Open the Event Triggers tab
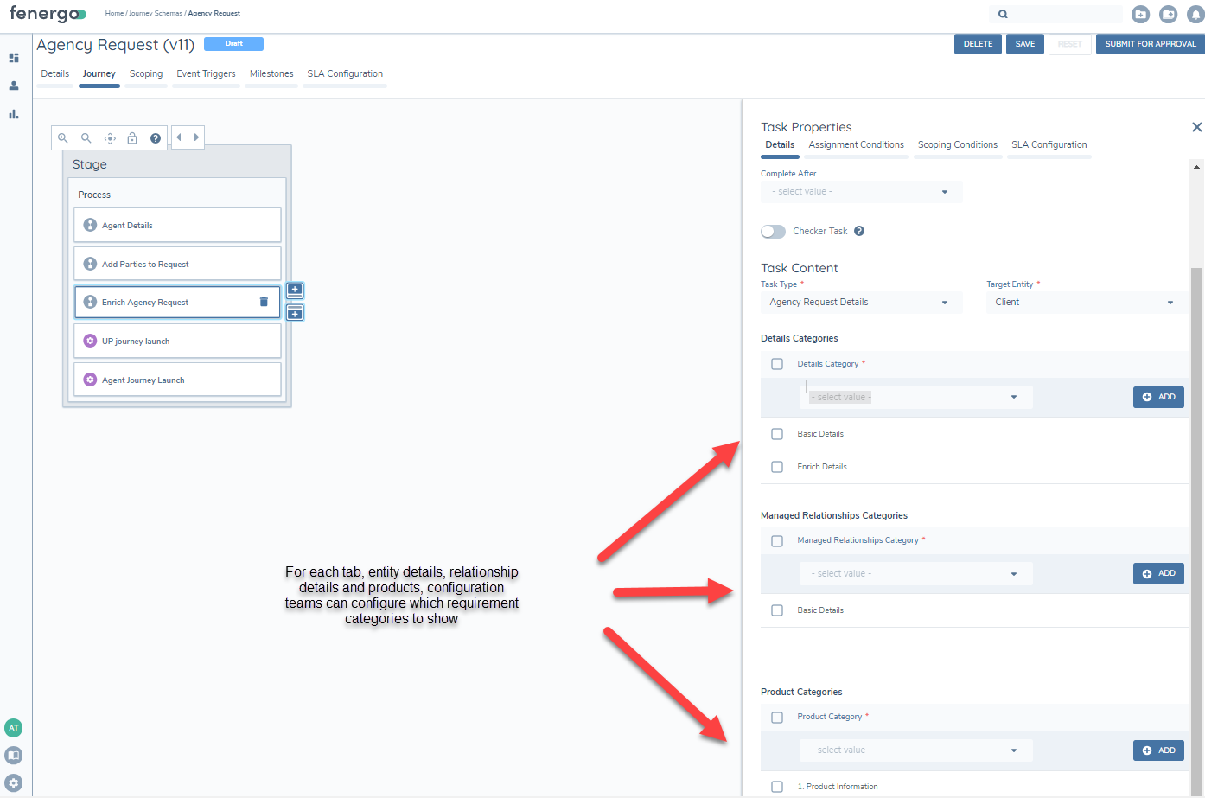 tap(206, 73)
